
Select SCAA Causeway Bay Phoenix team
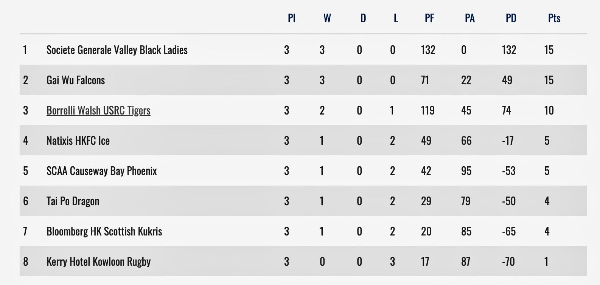(101, 171)
